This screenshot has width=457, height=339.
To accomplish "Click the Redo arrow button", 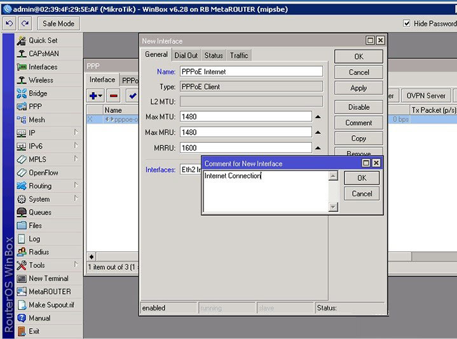I will 25,23.
